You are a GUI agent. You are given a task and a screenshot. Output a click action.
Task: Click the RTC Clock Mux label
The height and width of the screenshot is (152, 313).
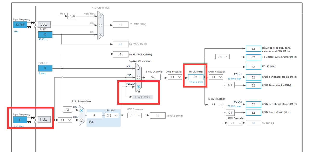click(x=100, y=8)
